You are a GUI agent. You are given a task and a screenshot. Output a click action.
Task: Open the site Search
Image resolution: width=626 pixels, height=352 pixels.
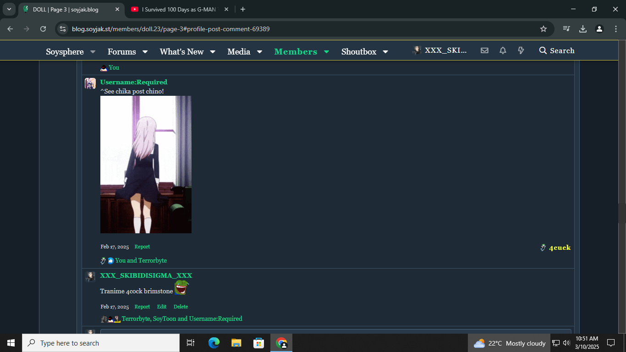coord(557,50)
